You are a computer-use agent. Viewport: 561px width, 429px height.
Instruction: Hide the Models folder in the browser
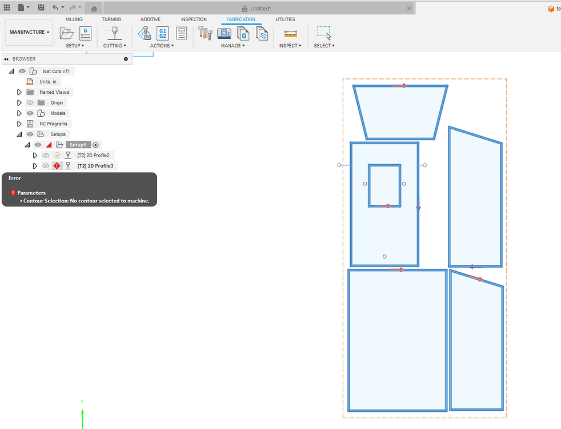tap(29, 113)
